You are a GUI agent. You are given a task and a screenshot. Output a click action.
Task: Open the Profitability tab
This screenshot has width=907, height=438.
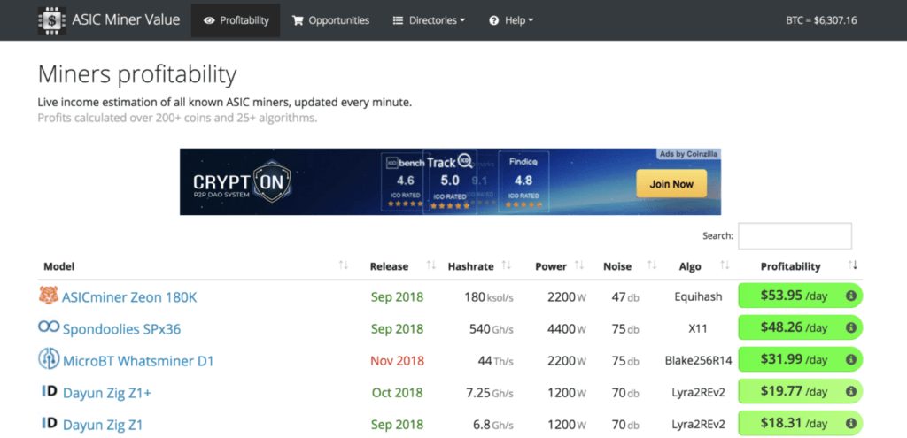[236, 20]
